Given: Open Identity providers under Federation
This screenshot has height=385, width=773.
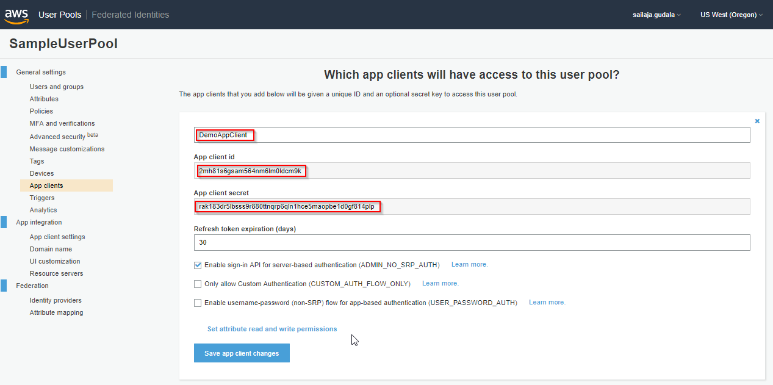Looking at the screenshot, I should [56, 300].
